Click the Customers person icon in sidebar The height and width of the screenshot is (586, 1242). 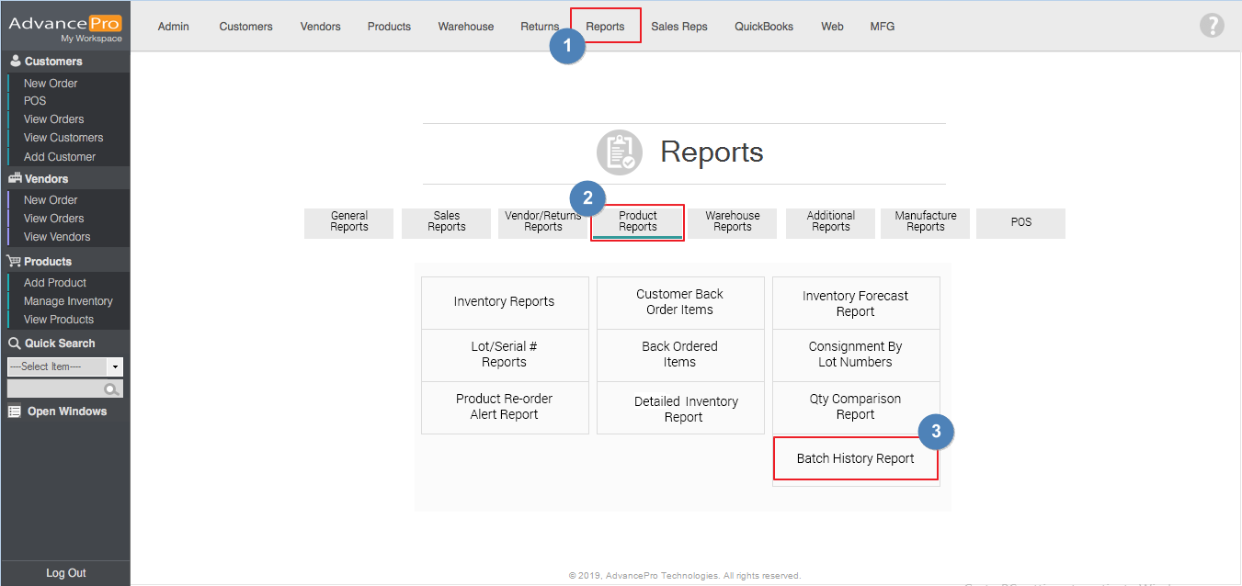(15, 62)
